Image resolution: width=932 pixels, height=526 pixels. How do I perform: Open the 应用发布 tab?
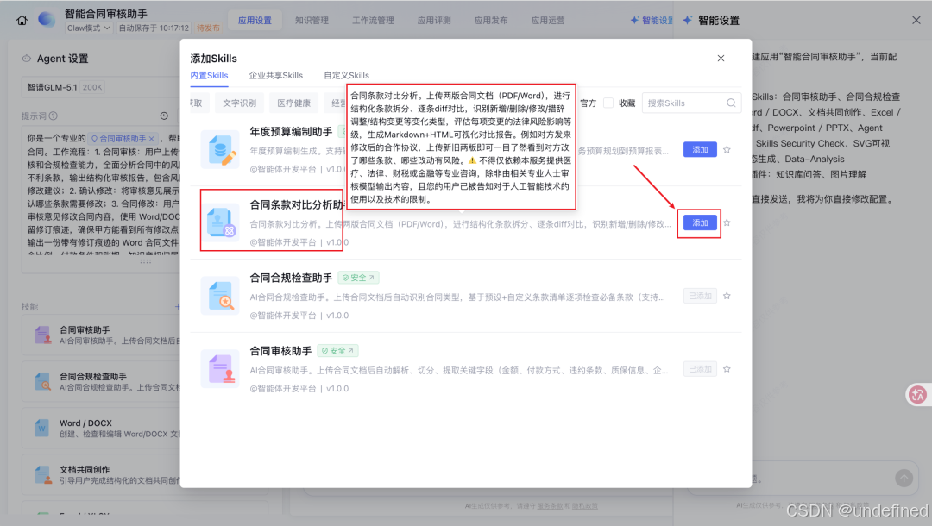click(x=491, y=20)
